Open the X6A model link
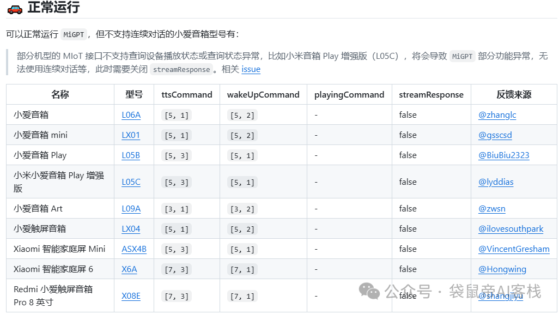 pos(129,269)
